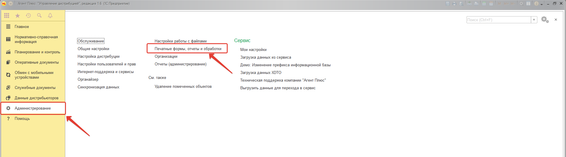This screenshot has height=157, width=566.
Task: Open Данные дистрибьюторов section
Action: [33, 98]
